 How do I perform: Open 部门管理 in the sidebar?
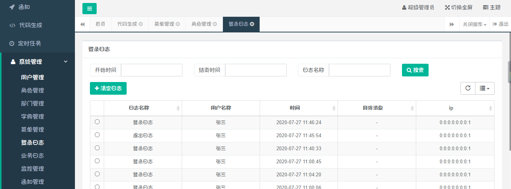pos(33,104)
